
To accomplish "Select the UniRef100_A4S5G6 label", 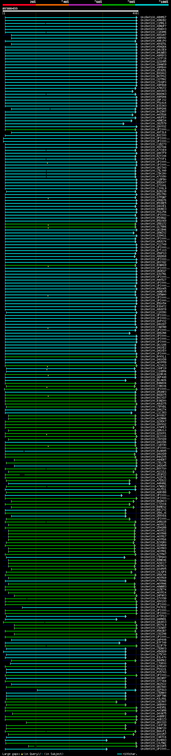I will coord(153,115).
